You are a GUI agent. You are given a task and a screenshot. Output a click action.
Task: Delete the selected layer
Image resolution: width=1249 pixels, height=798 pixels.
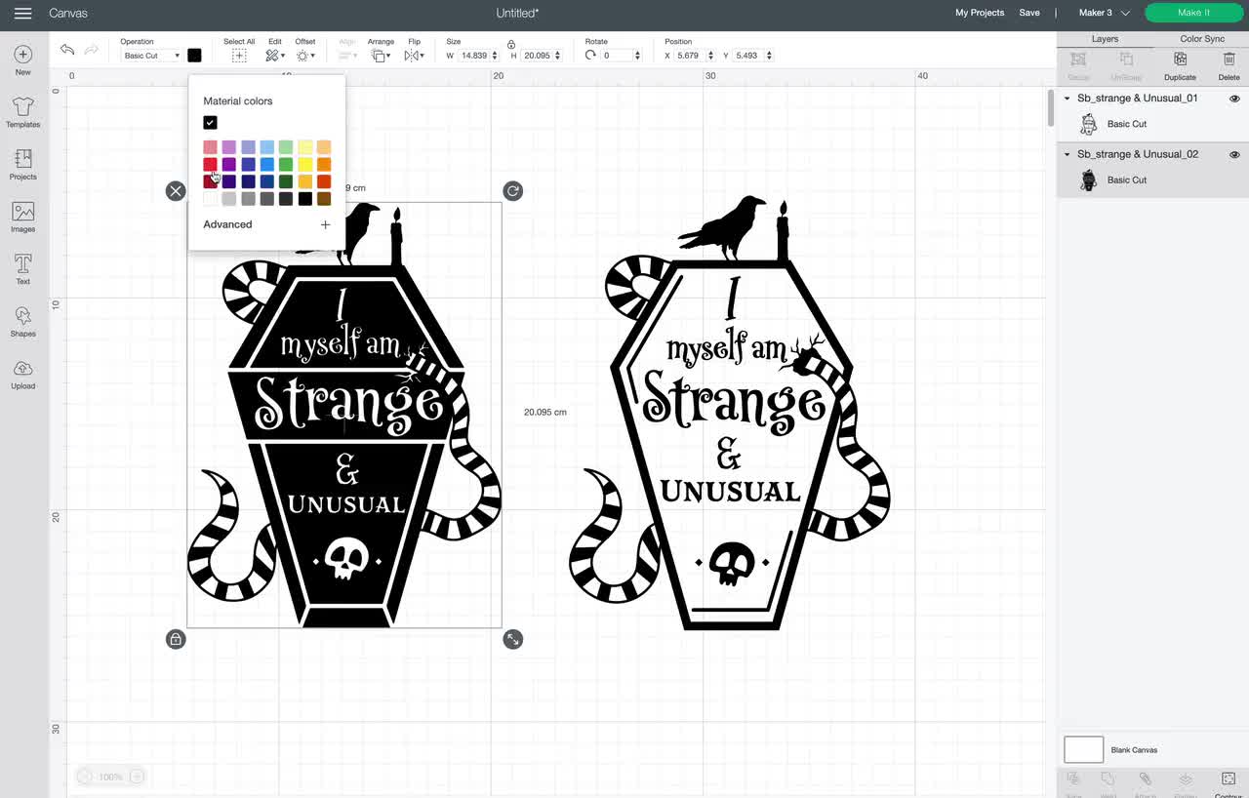[1229, 65]
